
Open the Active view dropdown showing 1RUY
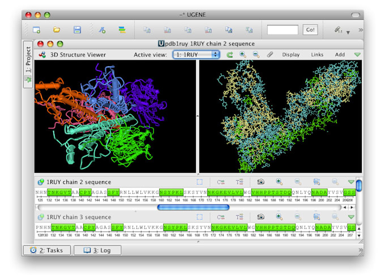coord(196,55)
